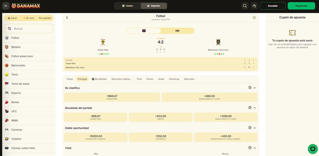Switch to the Hándicap tab

click(x=174, y=79)
